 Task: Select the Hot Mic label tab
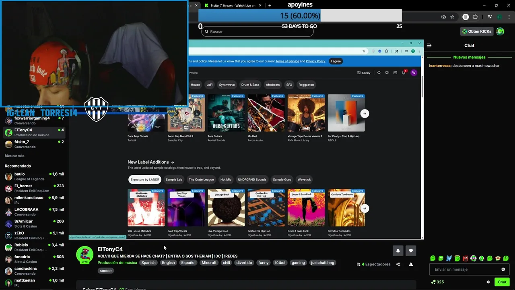click(226, 180)
